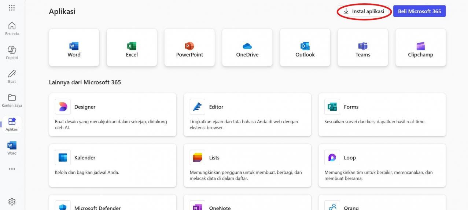Click the Kalender app icon
Screen dimensions: 468x210
coord(63,158)
